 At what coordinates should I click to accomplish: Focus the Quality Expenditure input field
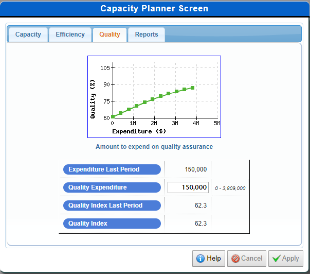click(x=188, y=187)
